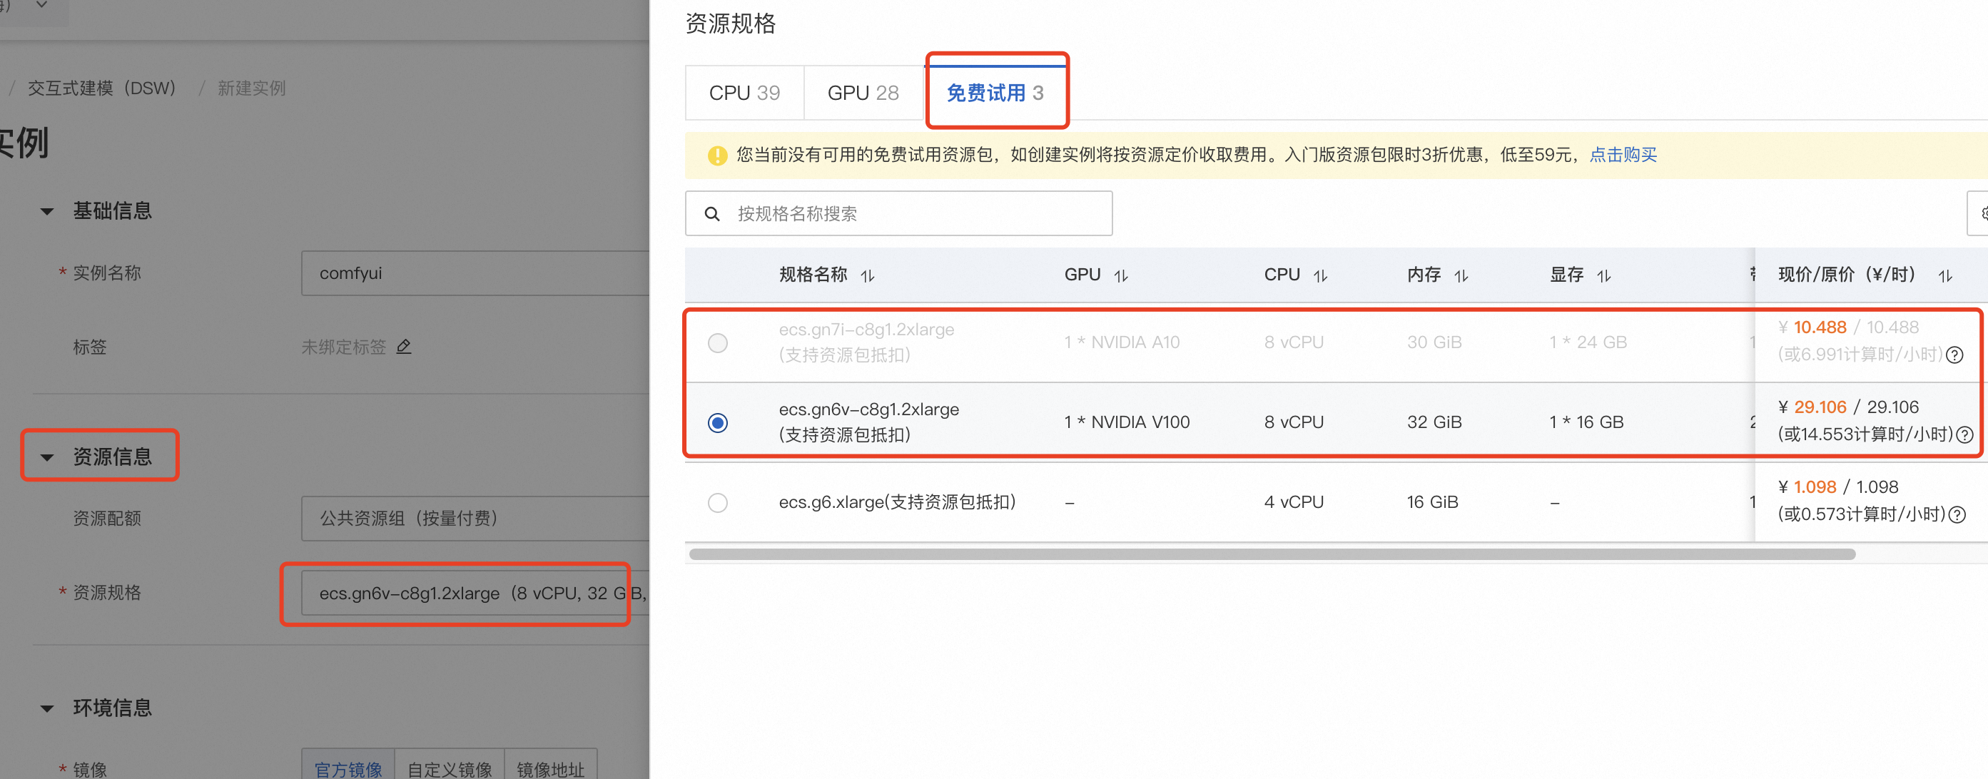Click the 1 * 16 GB video memory cell
This screenshot has height=779, width=1988.
[x=1586, y=422]
